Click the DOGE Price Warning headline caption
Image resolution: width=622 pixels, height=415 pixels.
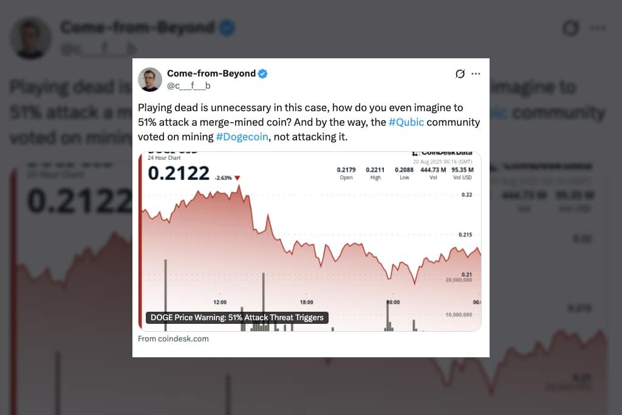click(x=237, y=317)
